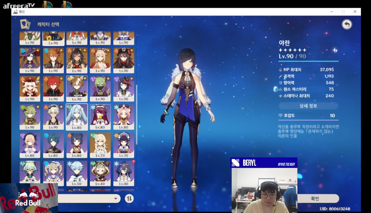Select Gorou portrait with dog ears
This screenshot has width=371, height=213.
click(77, 89)
